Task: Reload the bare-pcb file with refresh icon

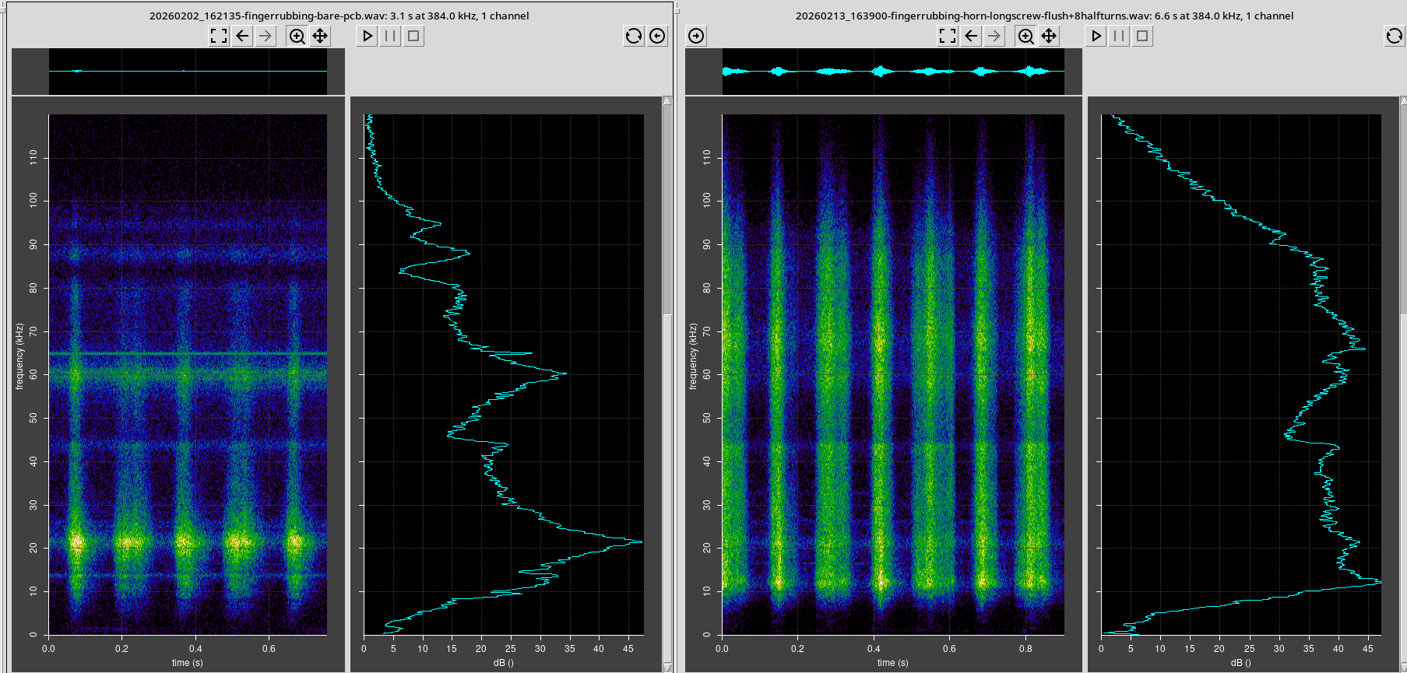Action: (634, 36)
